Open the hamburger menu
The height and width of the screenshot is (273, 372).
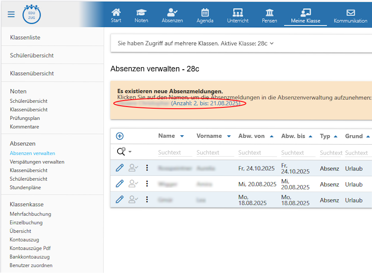11,14
